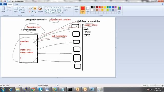The width and height of the screenshot is (164, 92).
Task: Activate the Color 1 foreground button
Action: [x=83, y=10]
